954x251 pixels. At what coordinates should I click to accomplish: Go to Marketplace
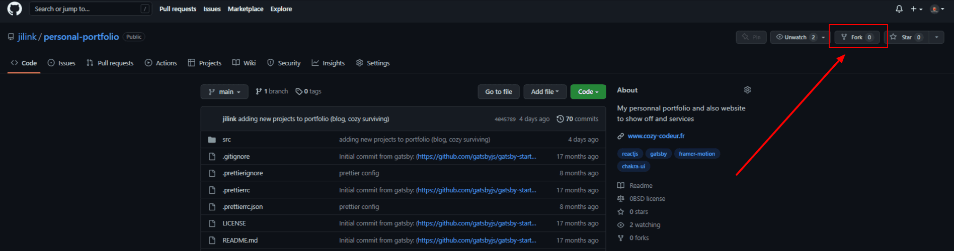(x=246, y=9)
